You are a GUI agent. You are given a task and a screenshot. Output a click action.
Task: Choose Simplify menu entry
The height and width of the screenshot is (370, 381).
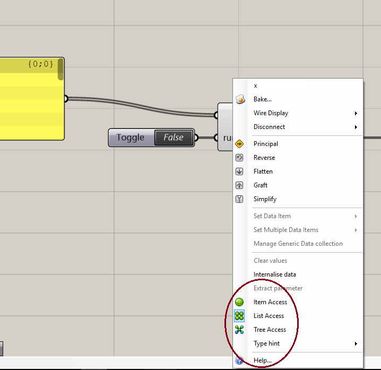point(298,200)
